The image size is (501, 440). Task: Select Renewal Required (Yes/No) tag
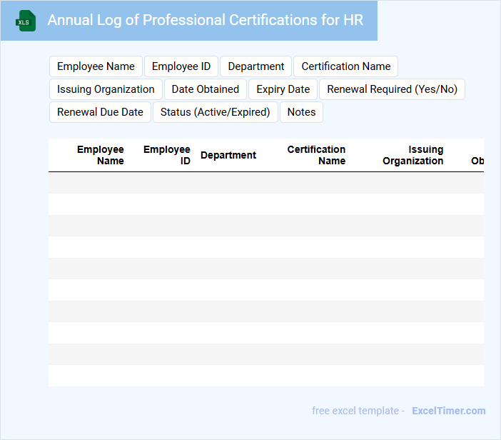point(392,89)
